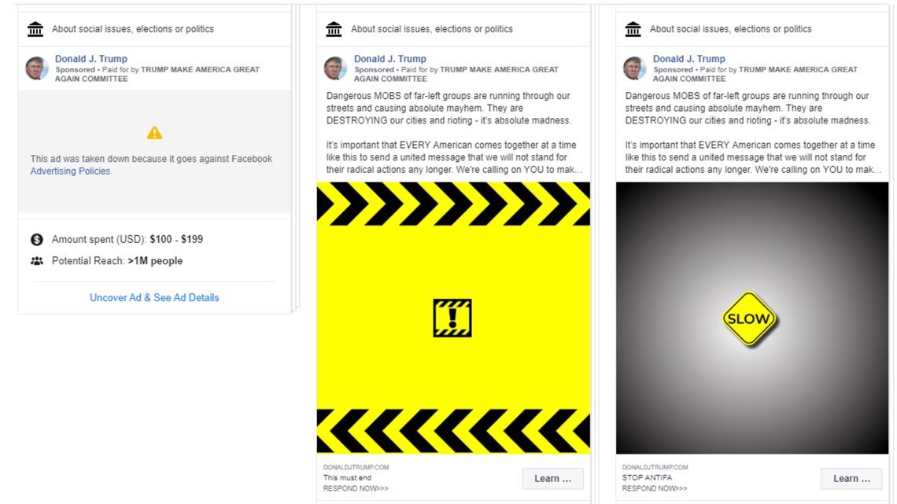This screenshot has height=504, width=897.
Task: Open Donald J. Trump page name in first ad
Action: tap(91, 59)
